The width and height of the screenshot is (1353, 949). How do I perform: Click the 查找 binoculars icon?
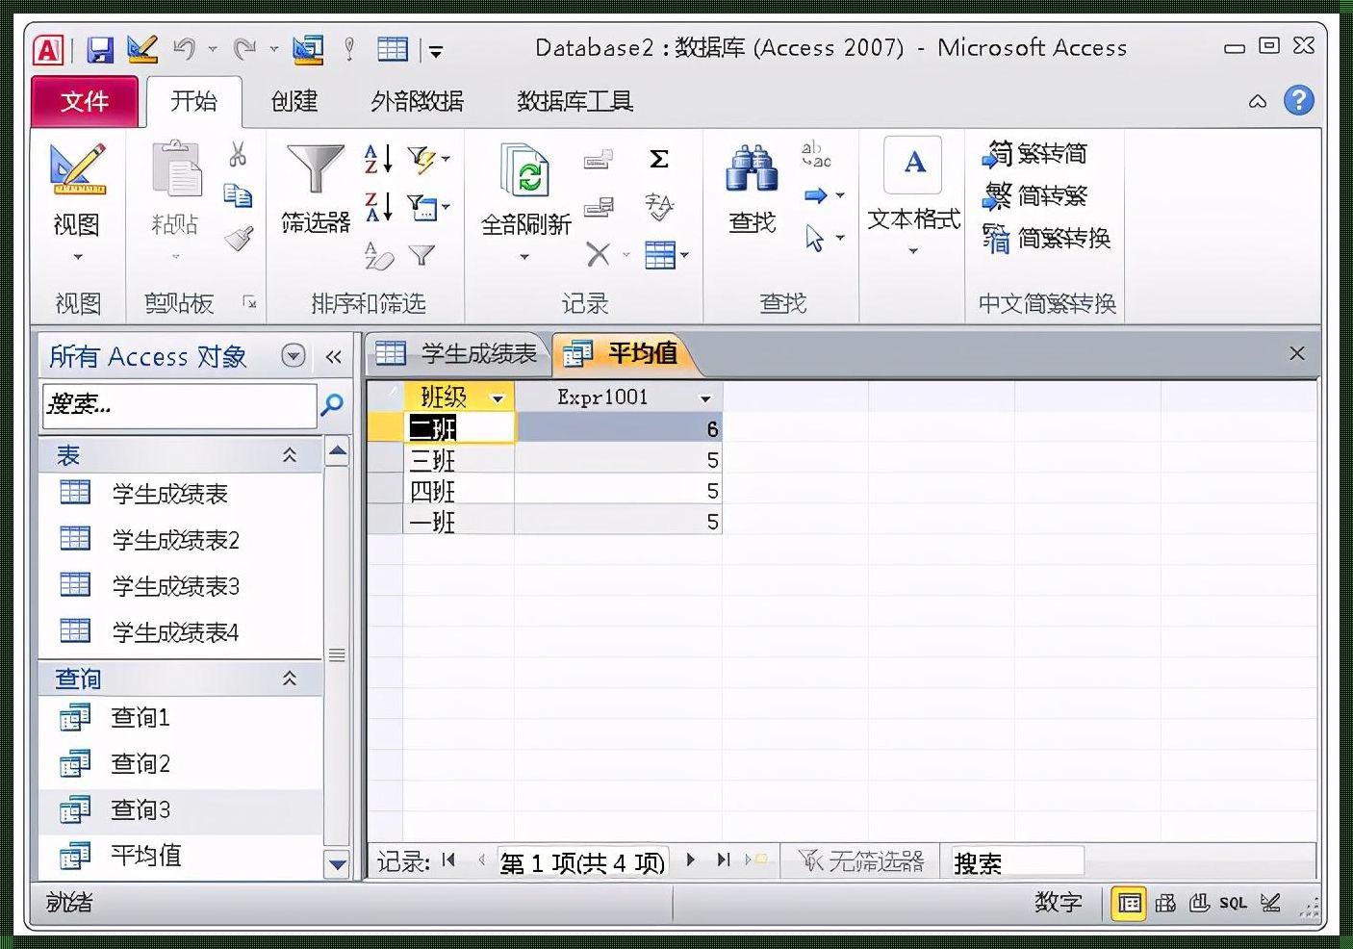pos(752,169)
